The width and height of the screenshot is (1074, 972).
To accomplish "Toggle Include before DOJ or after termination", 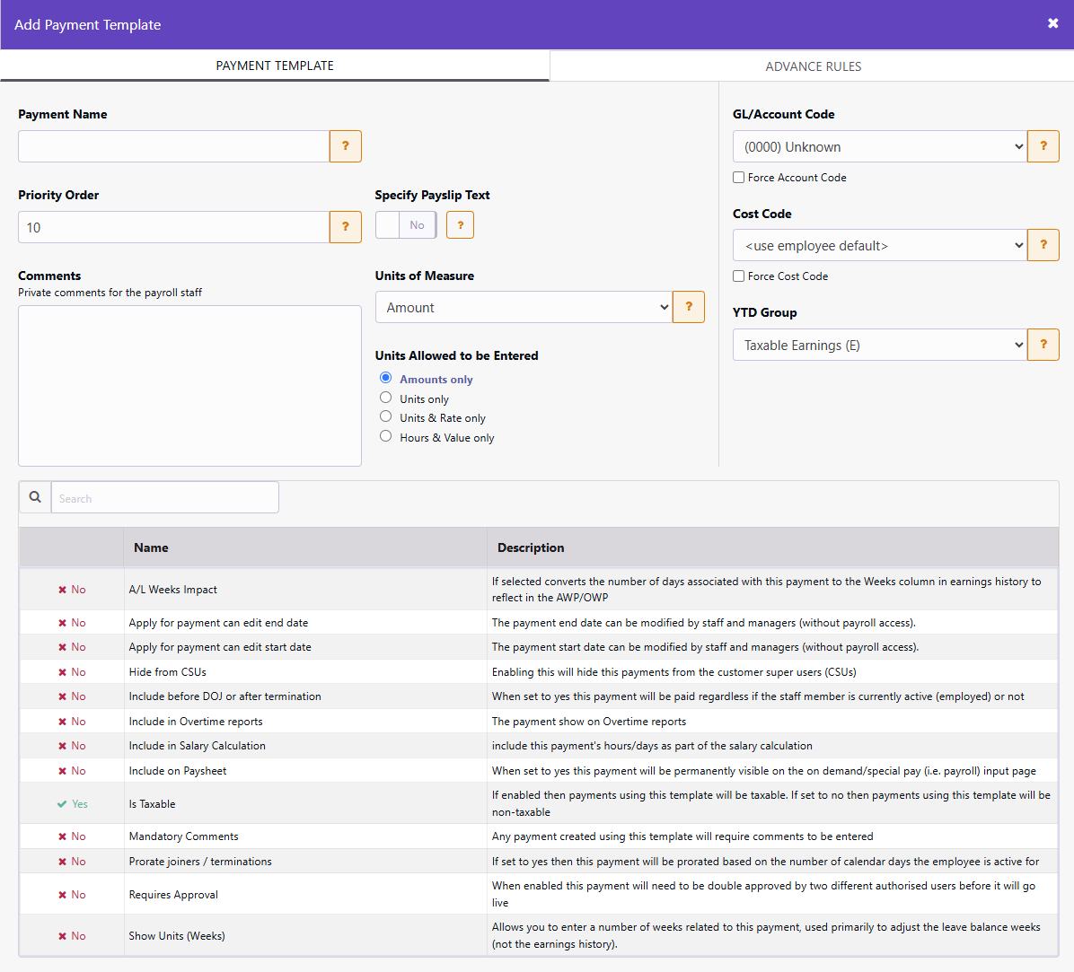I will pos(72,696).
